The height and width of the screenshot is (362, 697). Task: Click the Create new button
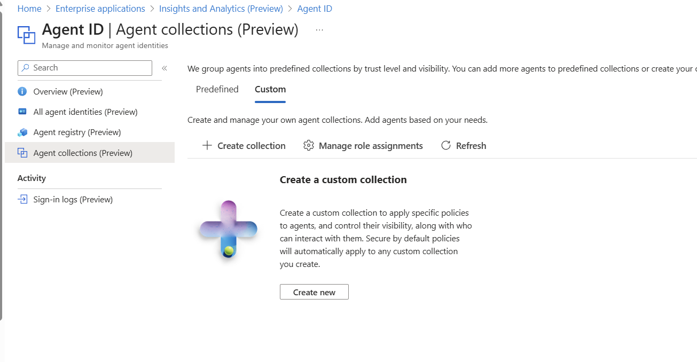tap(314, 292)
